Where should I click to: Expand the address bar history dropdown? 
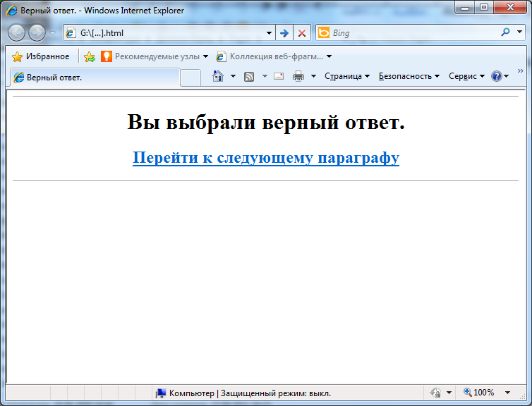point(269,33)
